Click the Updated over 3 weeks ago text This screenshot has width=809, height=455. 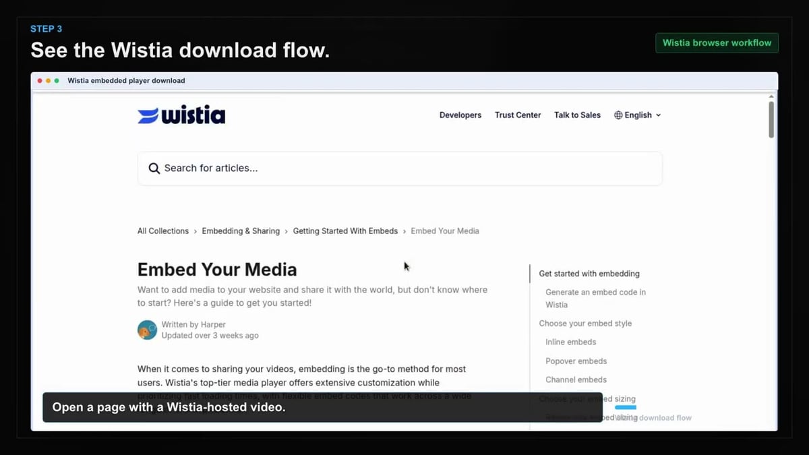click(210, 336)
